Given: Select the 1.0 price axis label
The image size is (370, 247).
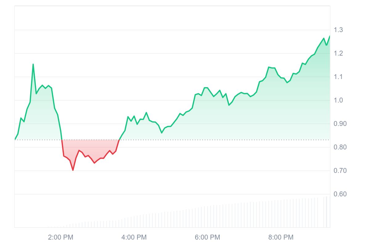Looking at the screenshot, I should coord(338,100).
